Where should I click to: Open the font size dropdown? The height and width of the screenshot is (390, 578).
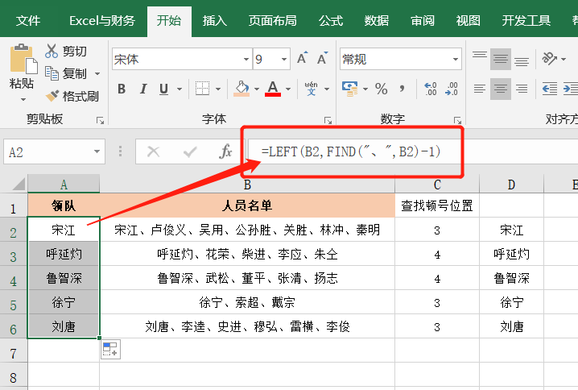pos(284,59)
